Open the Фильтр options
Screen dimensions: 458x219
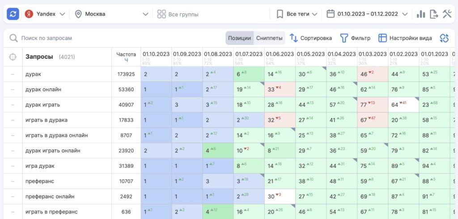(x=355, y=38)
